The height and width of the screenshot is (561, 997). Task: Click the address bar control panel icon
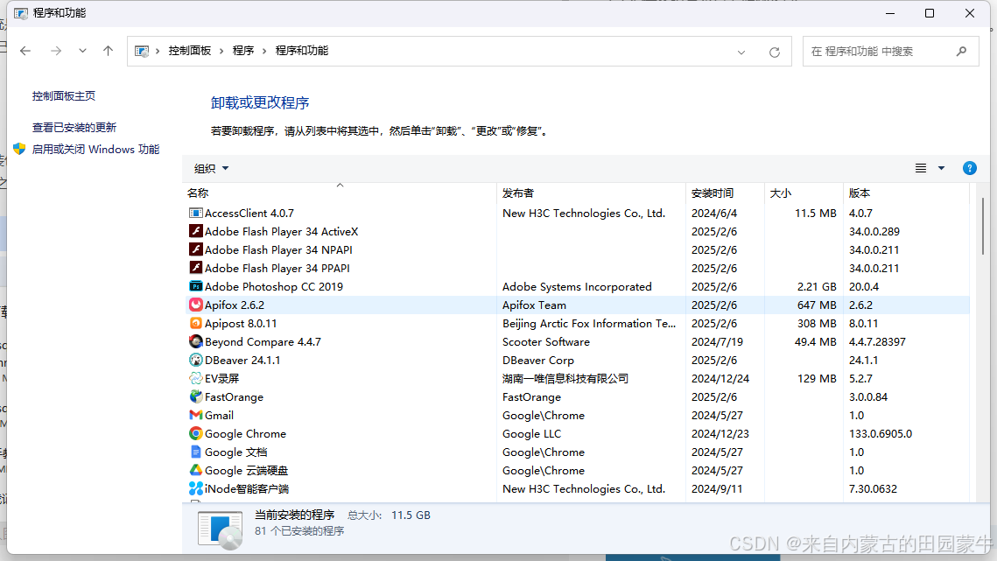click(x=142, y=51)
